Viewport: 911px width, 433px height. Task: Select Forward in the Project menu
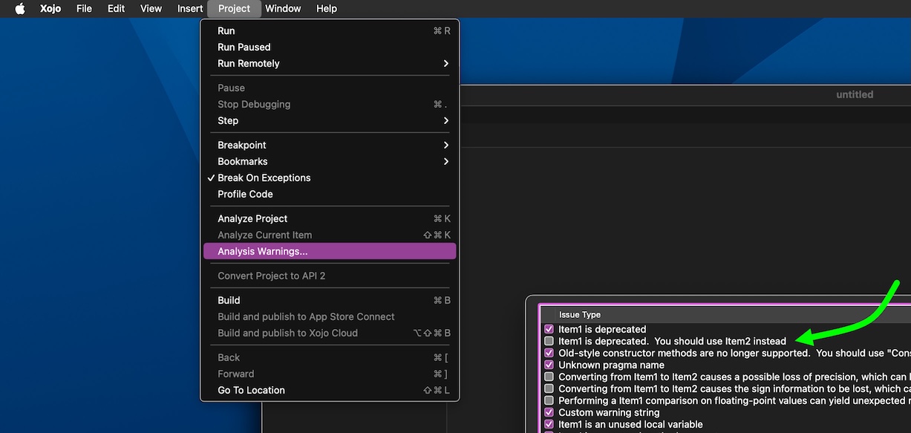[330, 374]
